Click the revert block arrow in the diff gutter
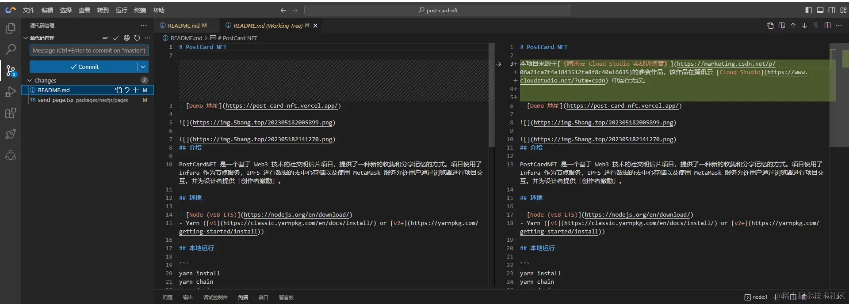 tap(498, 64)
